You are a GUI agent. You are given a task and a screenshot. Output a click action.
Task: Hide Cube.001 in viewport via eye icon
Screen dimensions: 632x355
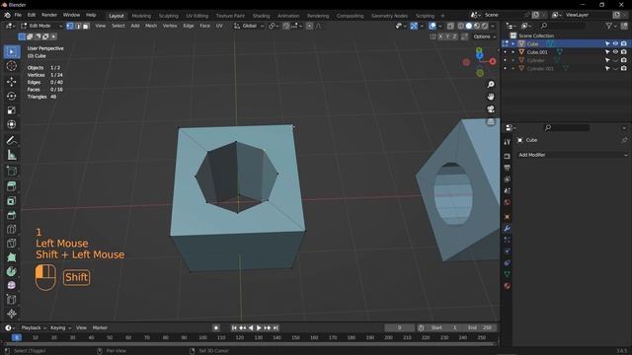tap(615, 52)
